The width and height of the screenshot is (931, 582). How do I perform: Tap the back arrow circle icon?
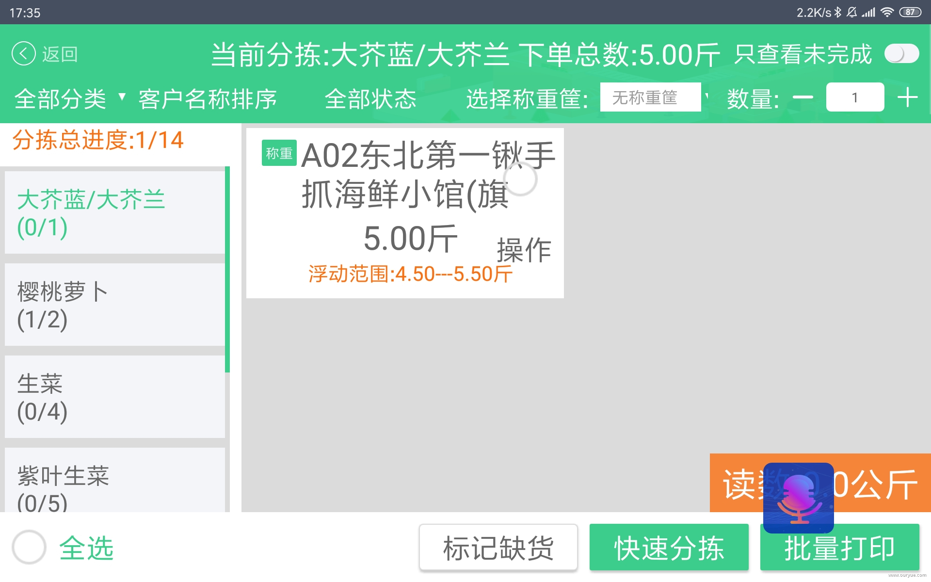click(x=23, y=53)
